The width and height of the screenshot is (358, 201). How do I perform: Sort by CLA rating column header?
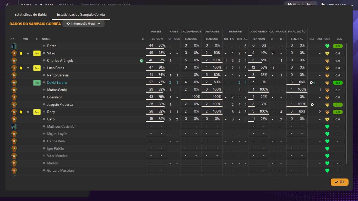pos(339,39)
